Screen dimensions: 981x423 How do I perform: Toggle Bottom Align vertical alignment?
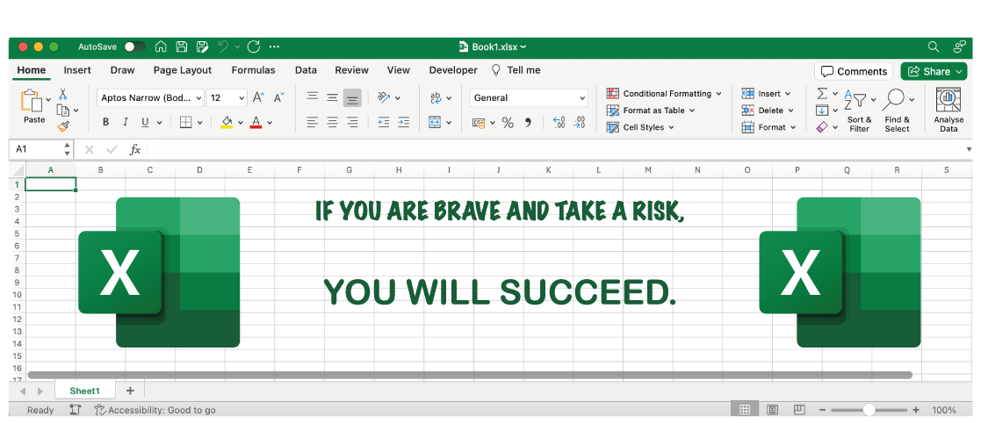[x=352, y=98]
